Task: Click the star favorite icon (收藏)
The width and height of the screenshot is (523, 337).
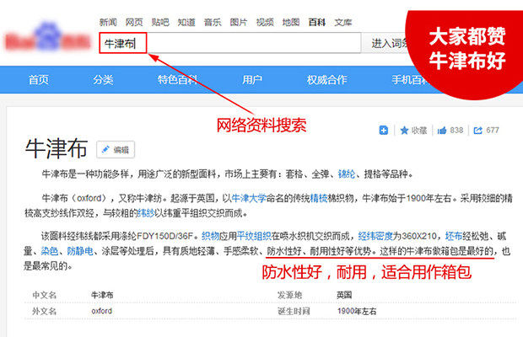Action: coord(404,131)
